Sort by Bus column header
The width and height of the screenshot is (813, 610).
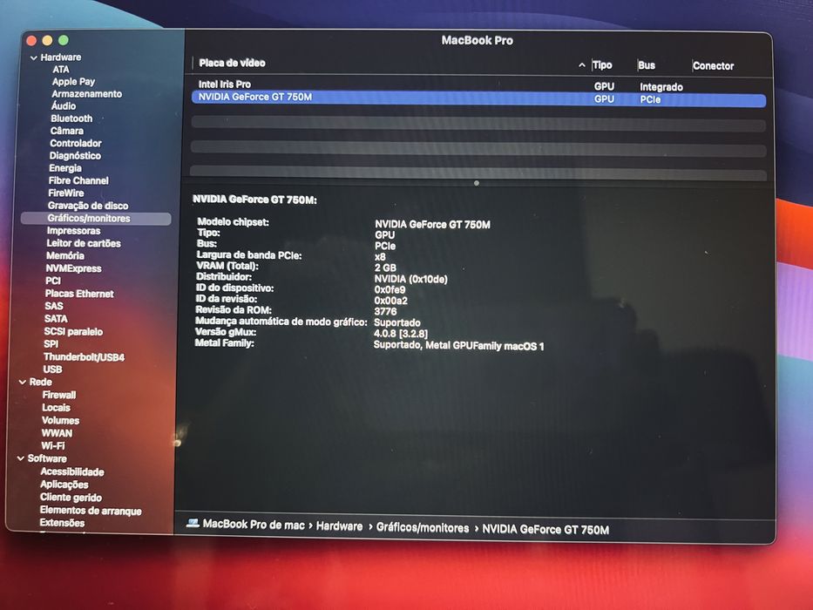(646, 66)
